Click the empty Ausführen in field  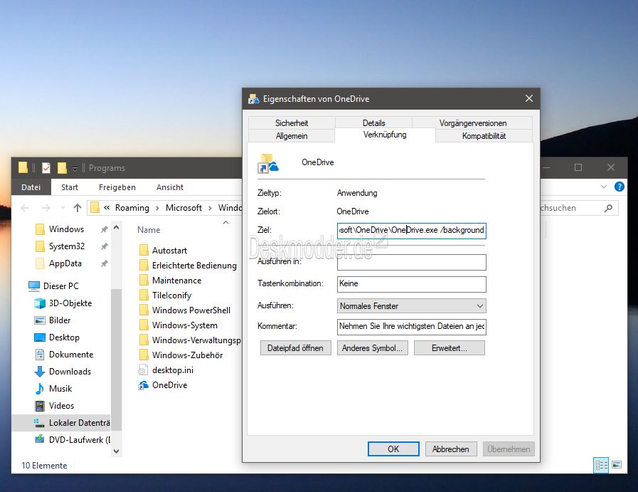click(412, 262)
